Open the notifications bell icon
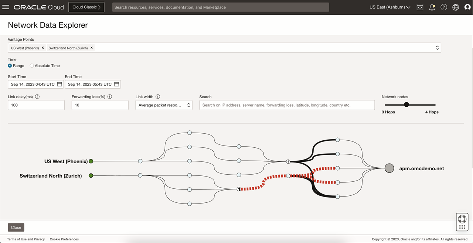The width and height of the screenshot is (473, 243). point(432,7)
